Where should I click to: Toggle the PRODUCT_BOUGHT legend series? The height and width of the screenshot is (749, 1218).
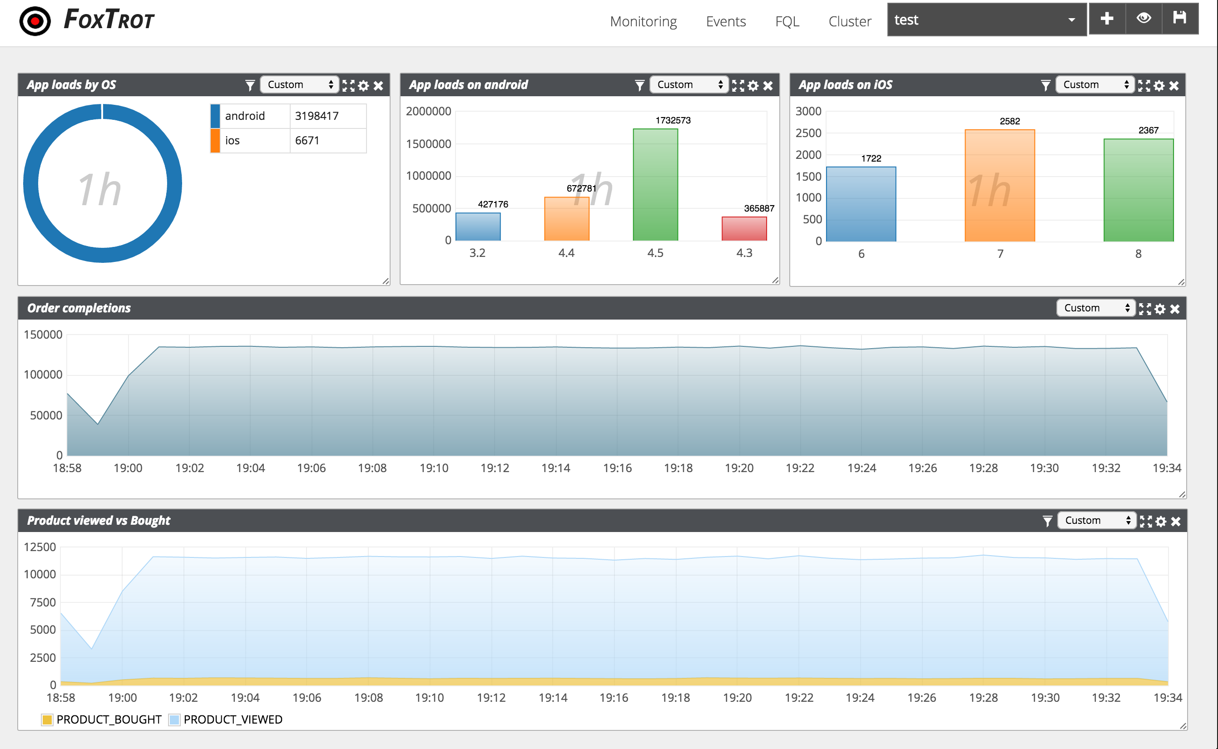tap(102, 720)
